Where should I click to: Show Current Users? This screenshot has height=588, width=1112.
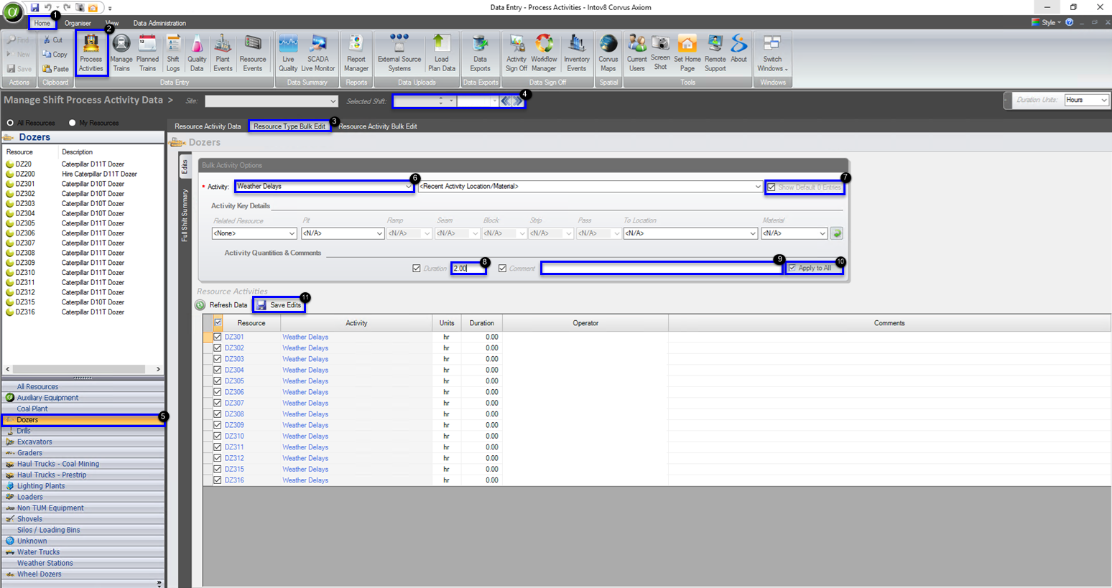pos(637,53)
